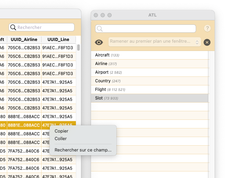
Task: Click the magnifier icon in the Rechercher field
Action: [13, 27]
